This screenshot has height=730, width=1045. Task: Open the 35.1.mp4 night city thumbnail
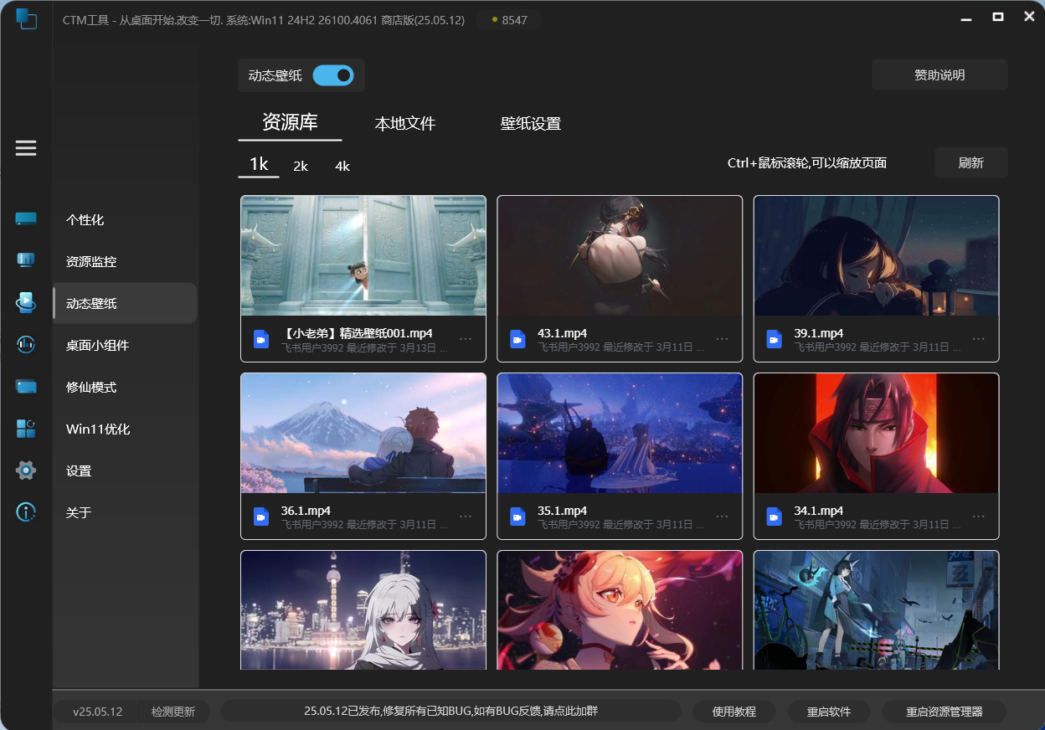(620, 434)
